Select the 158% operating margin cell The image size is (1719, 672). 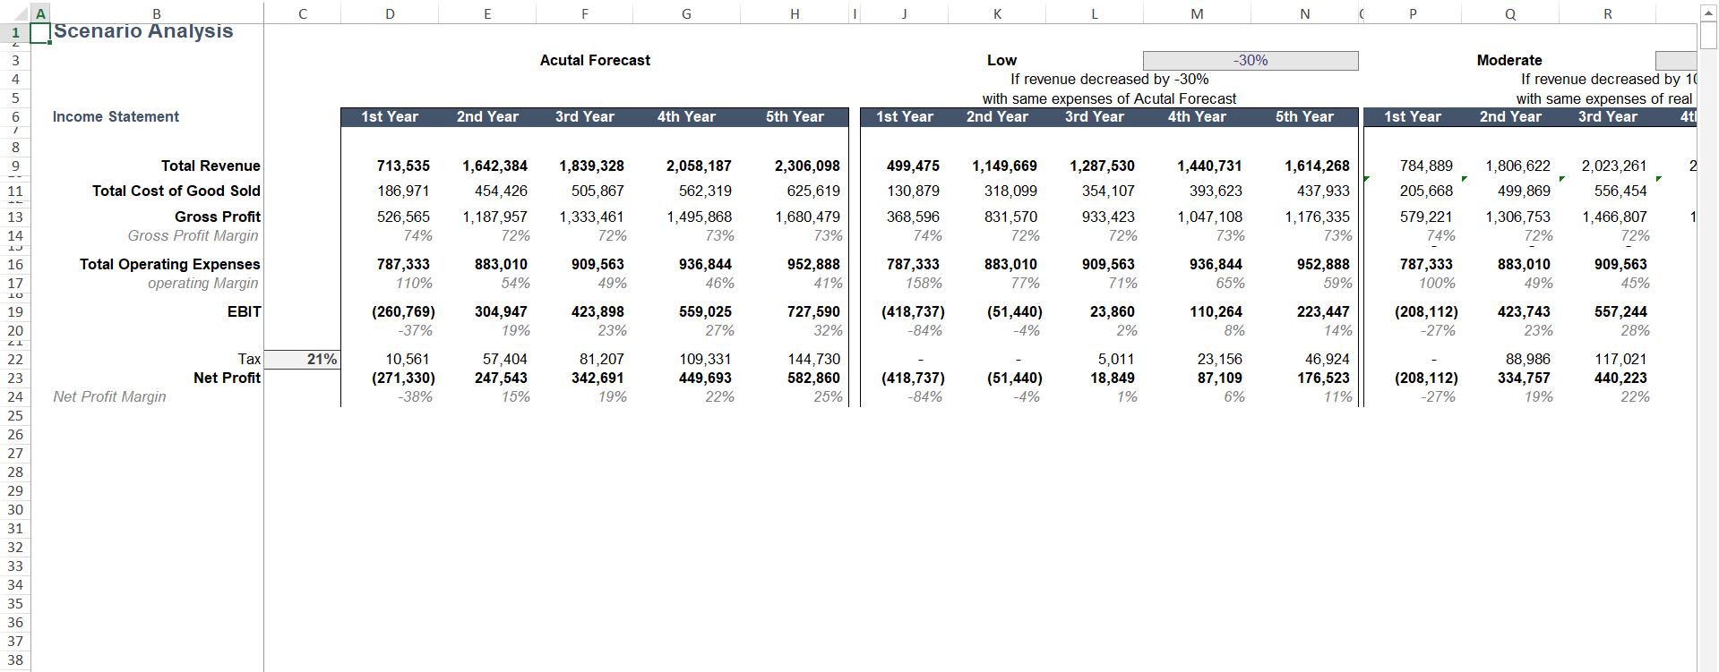coord(924,283)
